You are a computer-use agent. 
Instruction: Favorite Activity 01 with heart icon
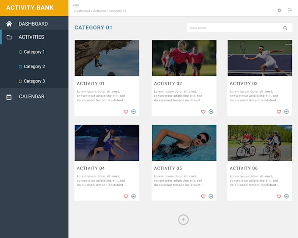tap(126, 112)
